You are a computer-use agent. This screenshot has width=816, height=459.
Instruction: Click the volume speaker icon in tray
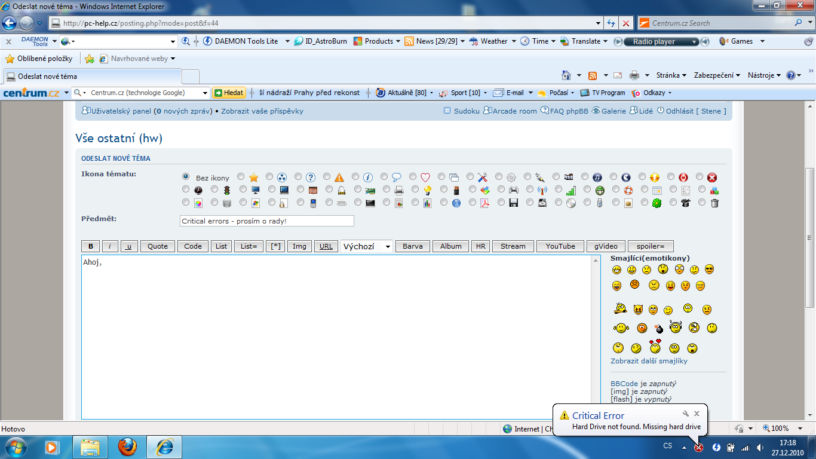click(x=760, y=447)
